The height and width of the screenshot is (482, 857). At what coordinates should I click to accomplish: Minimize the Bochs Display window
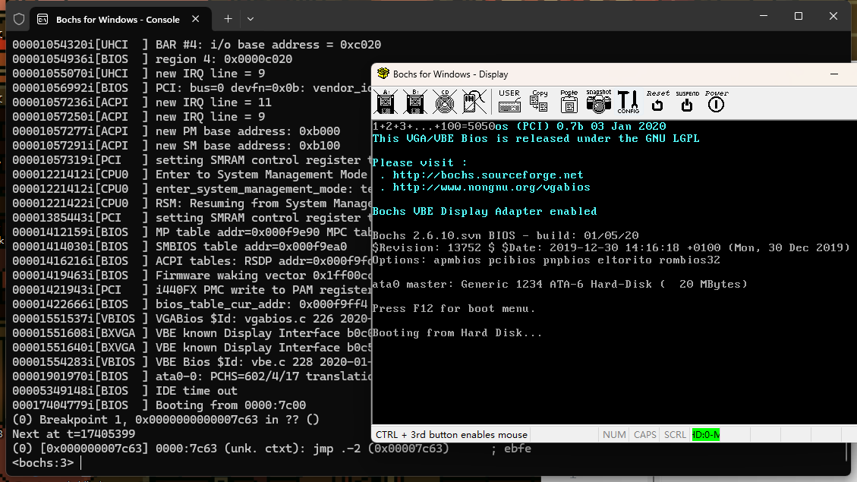834,74
